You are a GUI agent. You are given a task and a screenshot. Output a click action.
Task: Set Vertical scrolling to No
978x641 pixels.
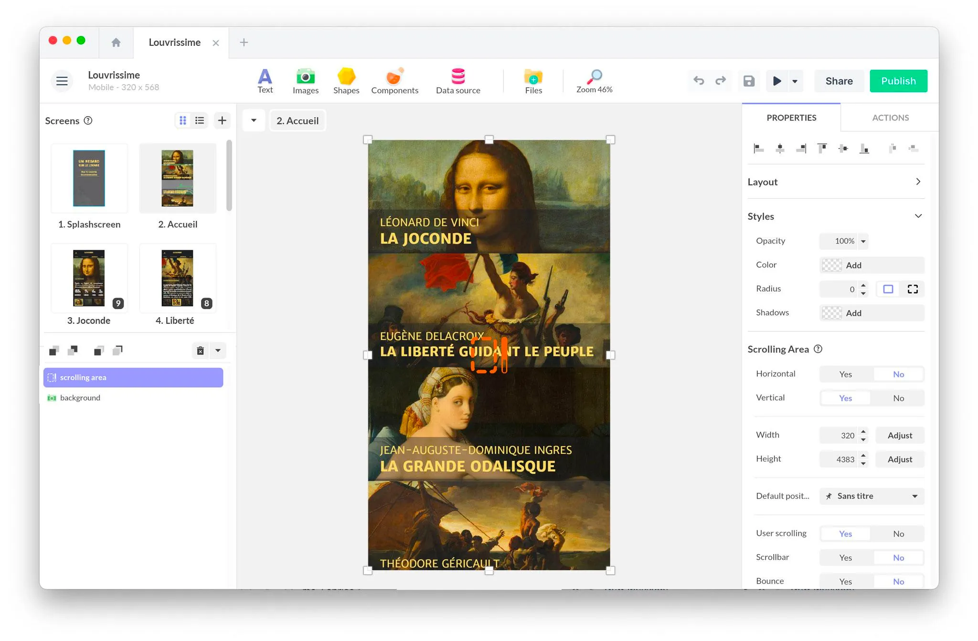click(x=898, y=398)
